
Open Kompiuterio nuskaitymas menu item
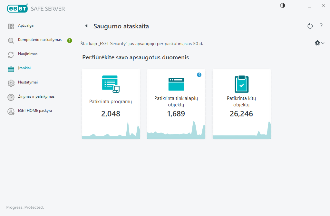point(40,40)
